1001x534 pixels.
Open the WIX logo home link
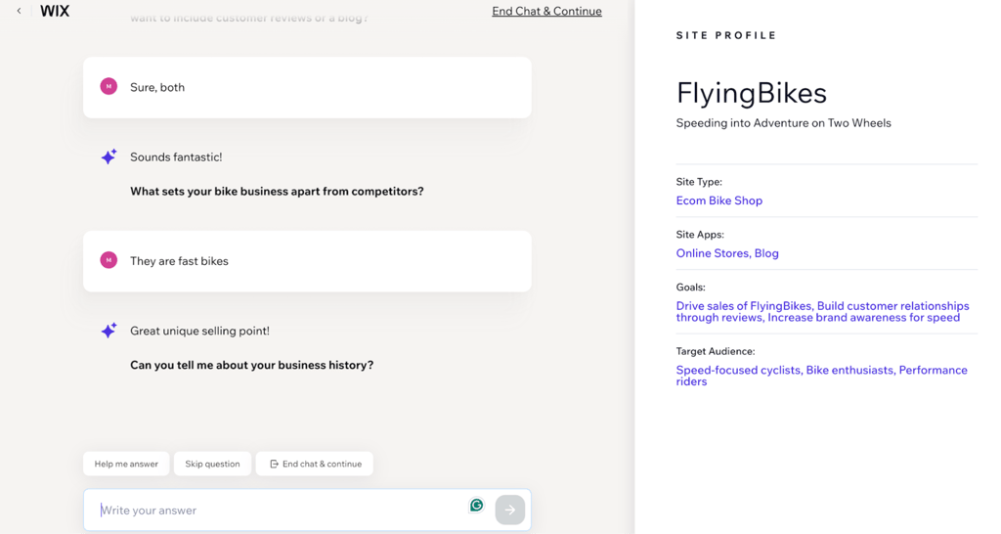(55, 11)
